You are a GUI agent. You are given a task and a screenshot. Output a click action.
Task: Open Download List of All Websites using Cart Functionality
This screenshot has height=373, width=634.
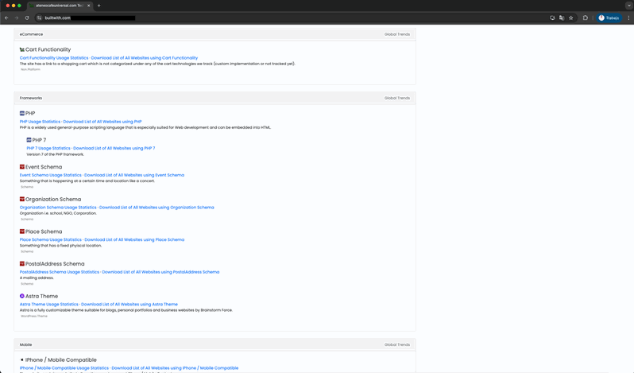[145, 58]
